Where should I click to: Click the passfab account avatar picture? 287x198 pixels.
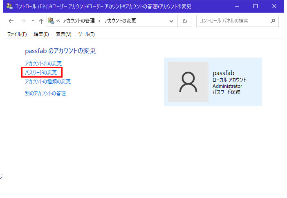click(x=188, y=82)
